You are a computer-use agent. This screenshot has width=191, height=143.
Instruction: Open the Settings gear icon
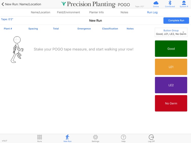point(95,138)
